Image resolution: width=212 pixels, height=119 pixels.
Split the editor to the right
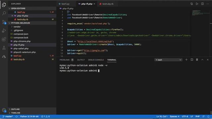202,4
